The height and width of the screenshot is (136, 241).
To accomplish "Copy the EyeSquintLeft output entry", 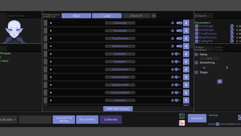I will tap(172, 85).
